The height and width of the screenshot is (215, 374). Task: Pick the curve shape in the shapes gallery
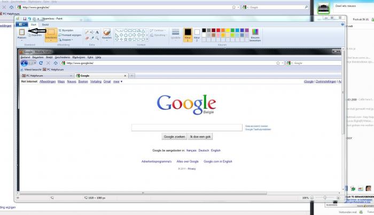pos(121,31)
